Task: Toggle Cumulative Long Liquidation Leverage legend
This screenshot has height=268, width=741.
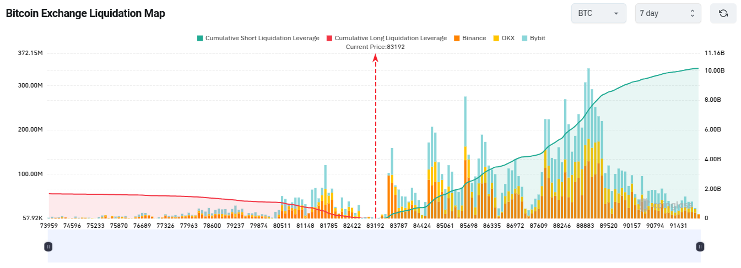Action: [386, 38]
